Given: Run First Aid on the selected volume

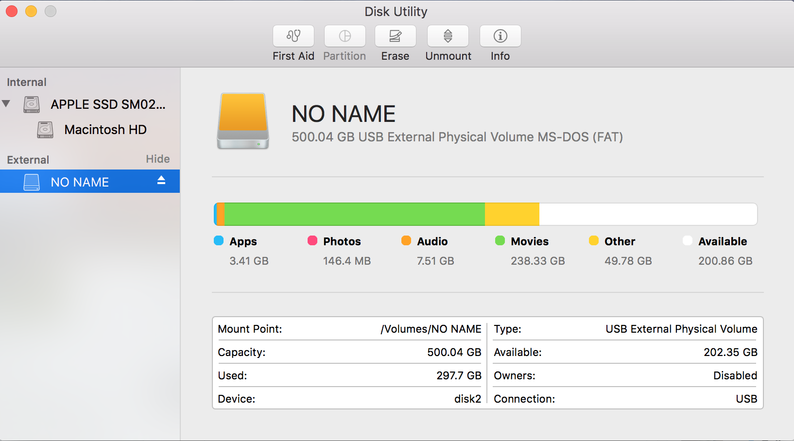Looking at the screenshot, I should [293, 43].
